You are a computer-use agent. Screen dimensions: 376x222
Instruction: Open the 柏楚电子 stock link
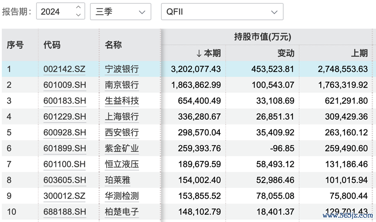(122, 212)
